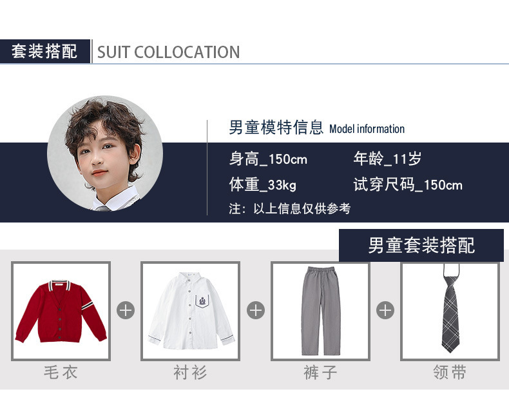Click the plus icon between sweater and shirt
This screenshot has height=396, width=509.
126,310
